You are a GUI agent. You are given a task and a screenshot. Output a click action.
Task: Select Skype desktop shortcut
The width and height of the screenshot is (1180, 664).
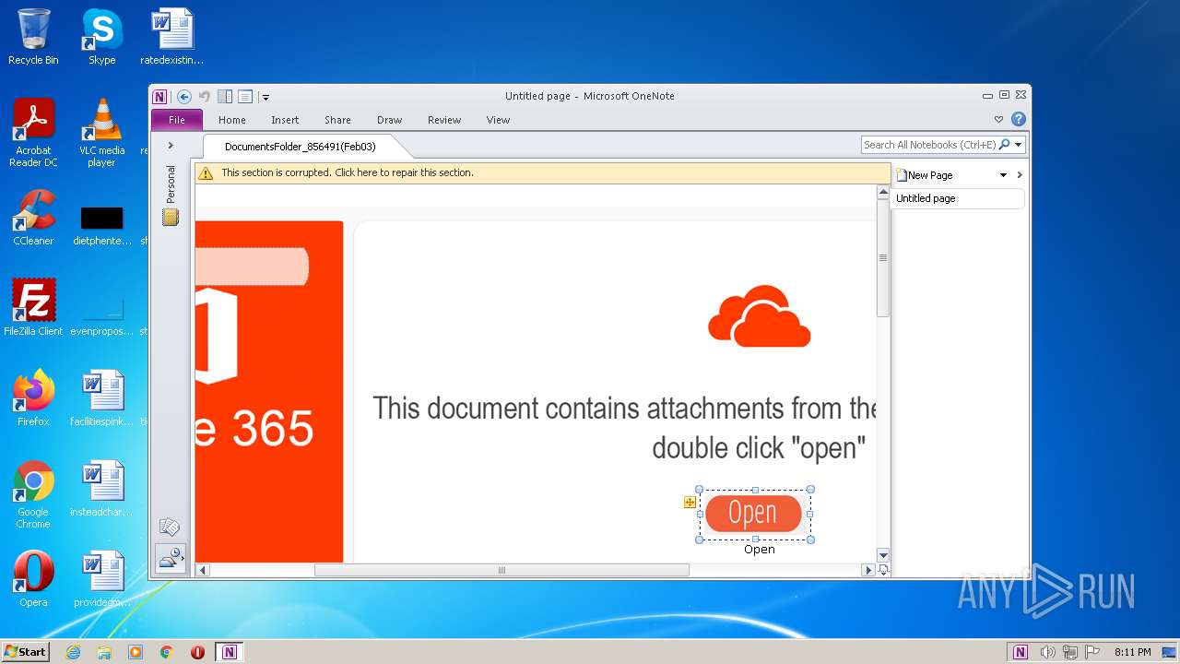[x=101, y=37]
